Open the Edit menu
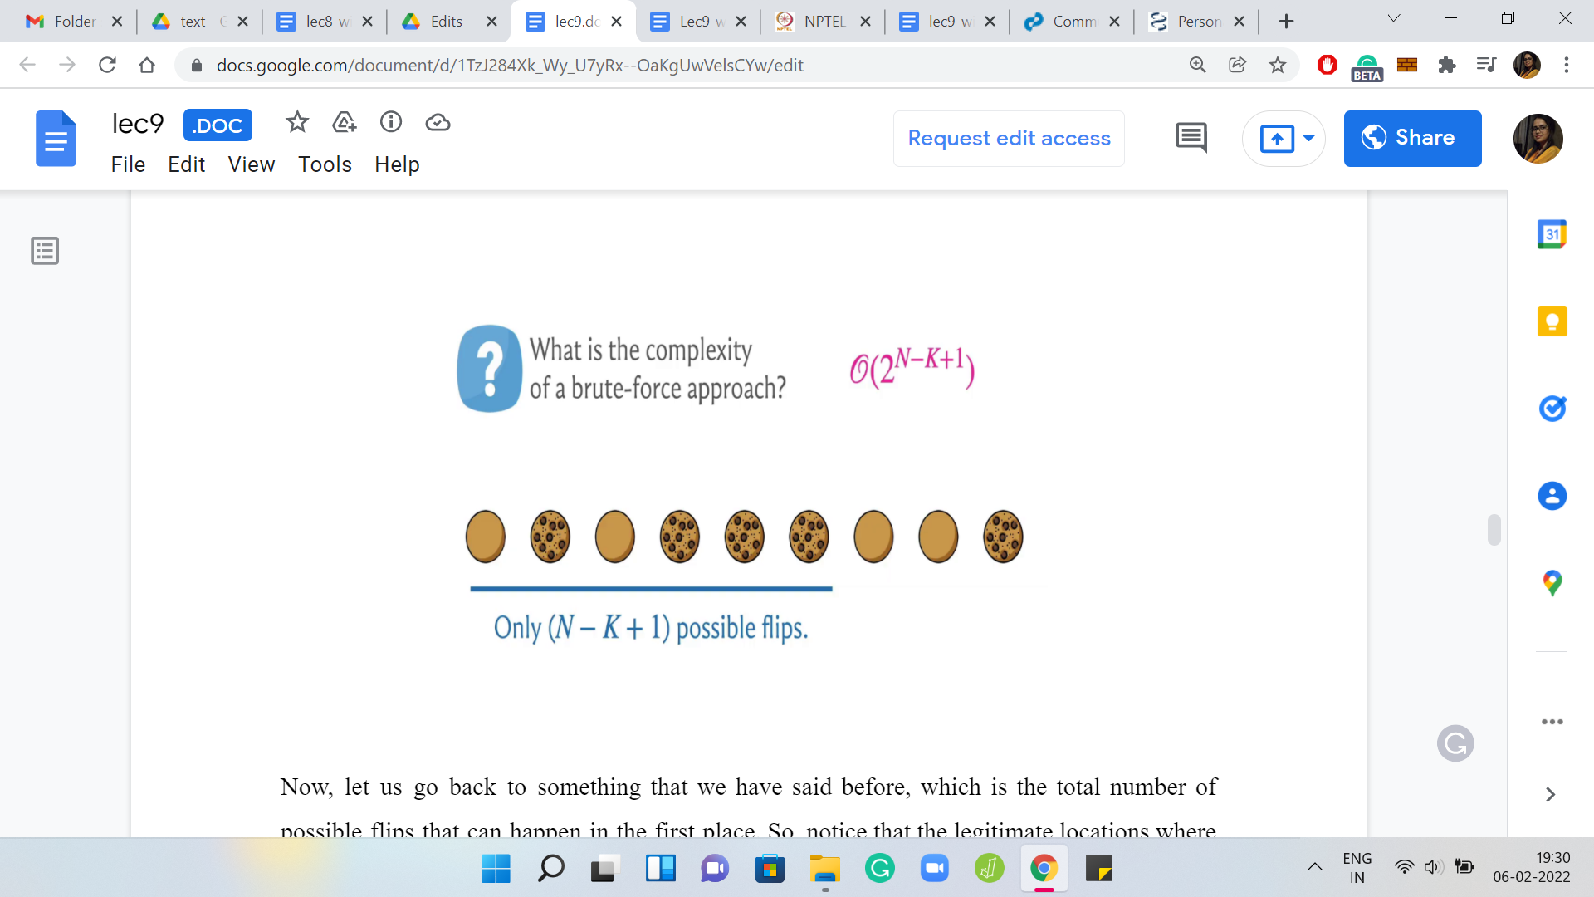 [x=186, y=164]
